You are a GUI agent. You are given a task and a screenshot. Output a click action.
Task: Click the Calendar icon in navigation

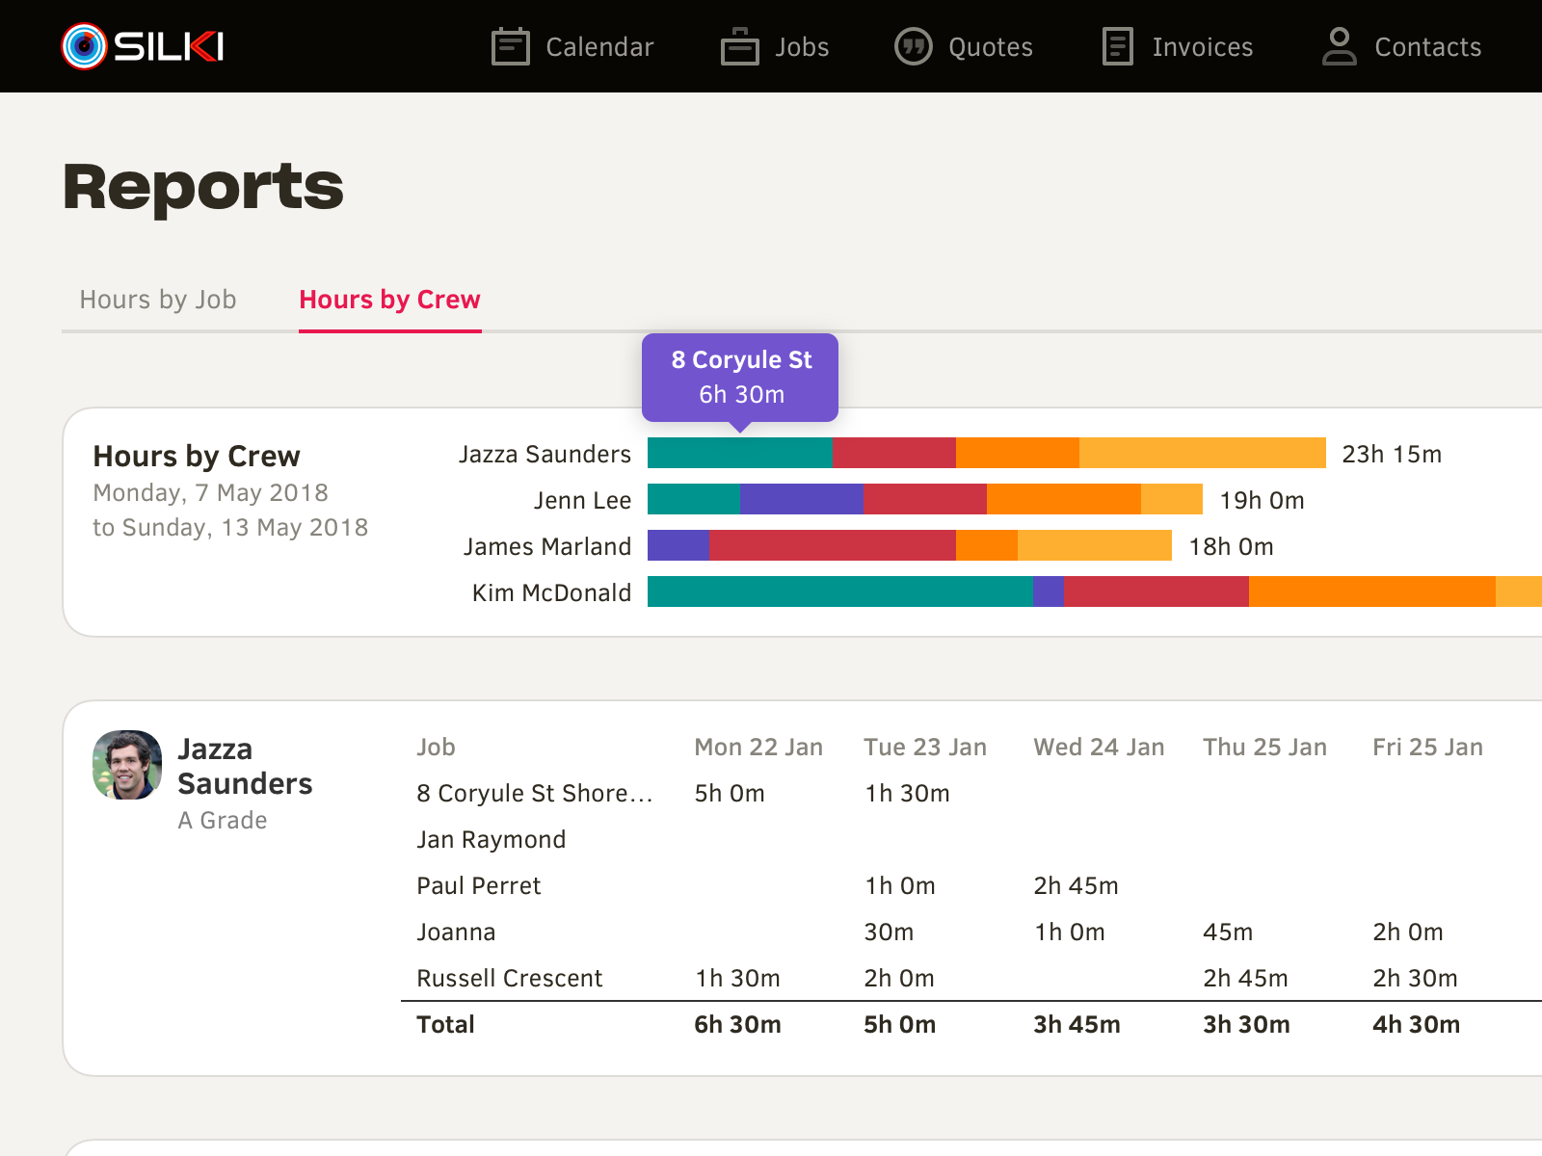point(511,46)
